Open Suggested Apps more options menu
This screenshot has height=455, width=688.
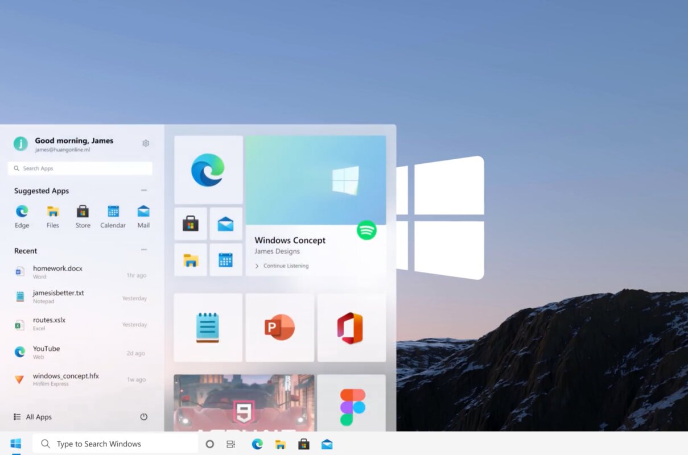144,191
